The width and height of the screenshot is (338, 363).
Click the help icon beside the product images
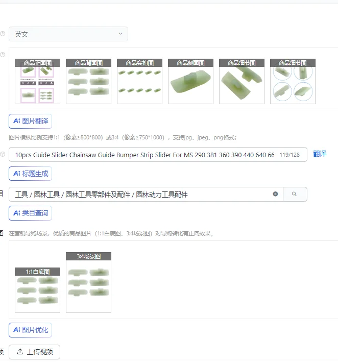point(3,55)
